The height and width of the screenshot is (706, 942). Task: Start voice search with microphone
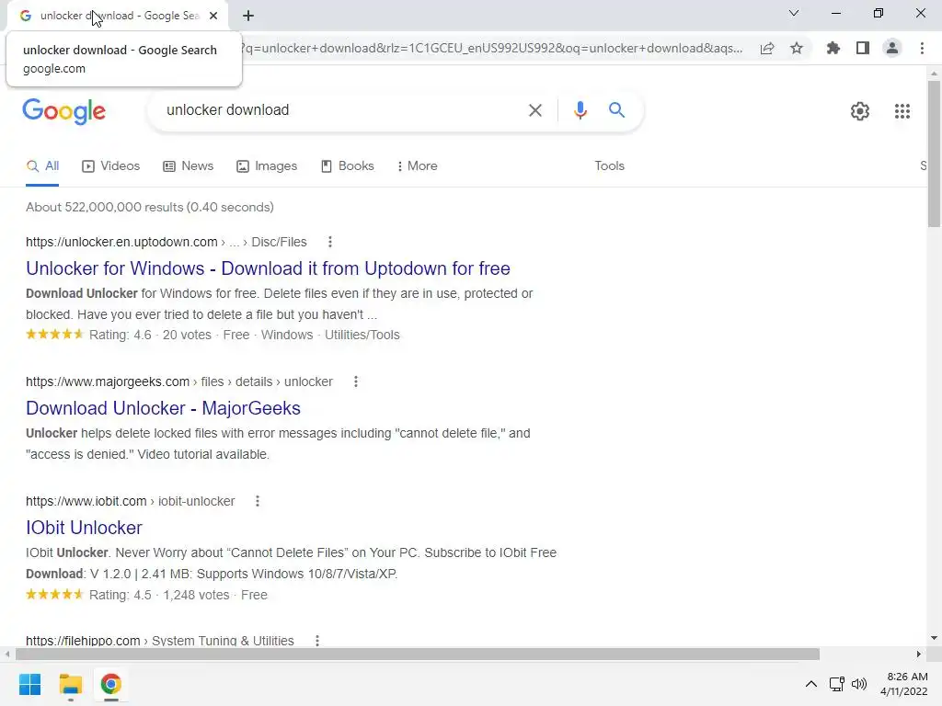(x=580, y=110)
